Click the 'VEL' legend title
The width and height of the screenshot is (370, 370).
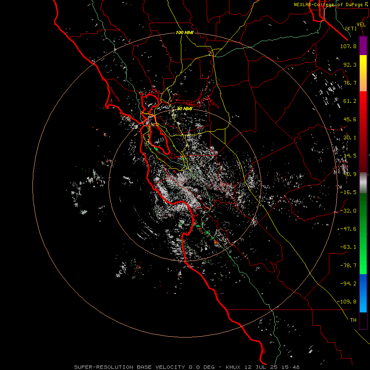pos(361,25)
